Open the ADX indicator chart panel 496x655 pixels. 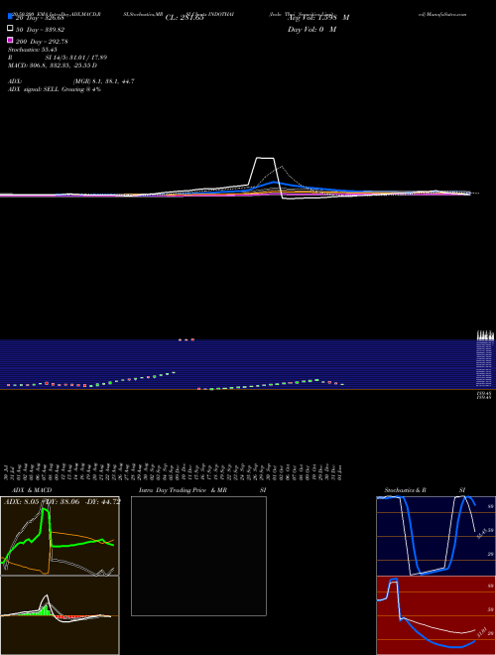60,536
